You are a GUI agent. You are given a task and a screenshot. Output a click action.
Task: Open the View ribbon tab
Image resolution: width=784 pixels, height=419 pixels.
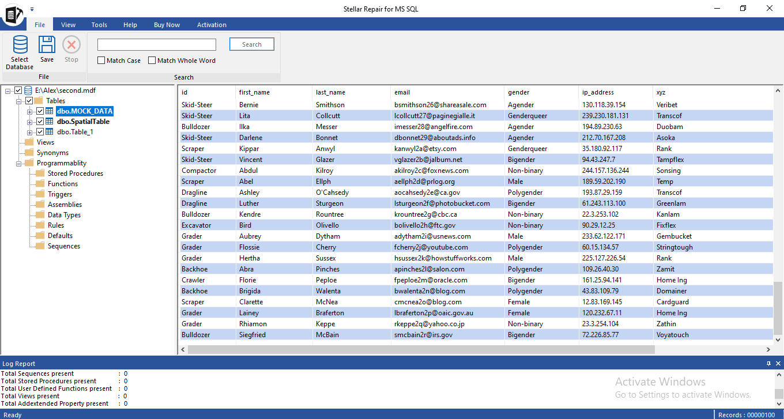[69, 25]
